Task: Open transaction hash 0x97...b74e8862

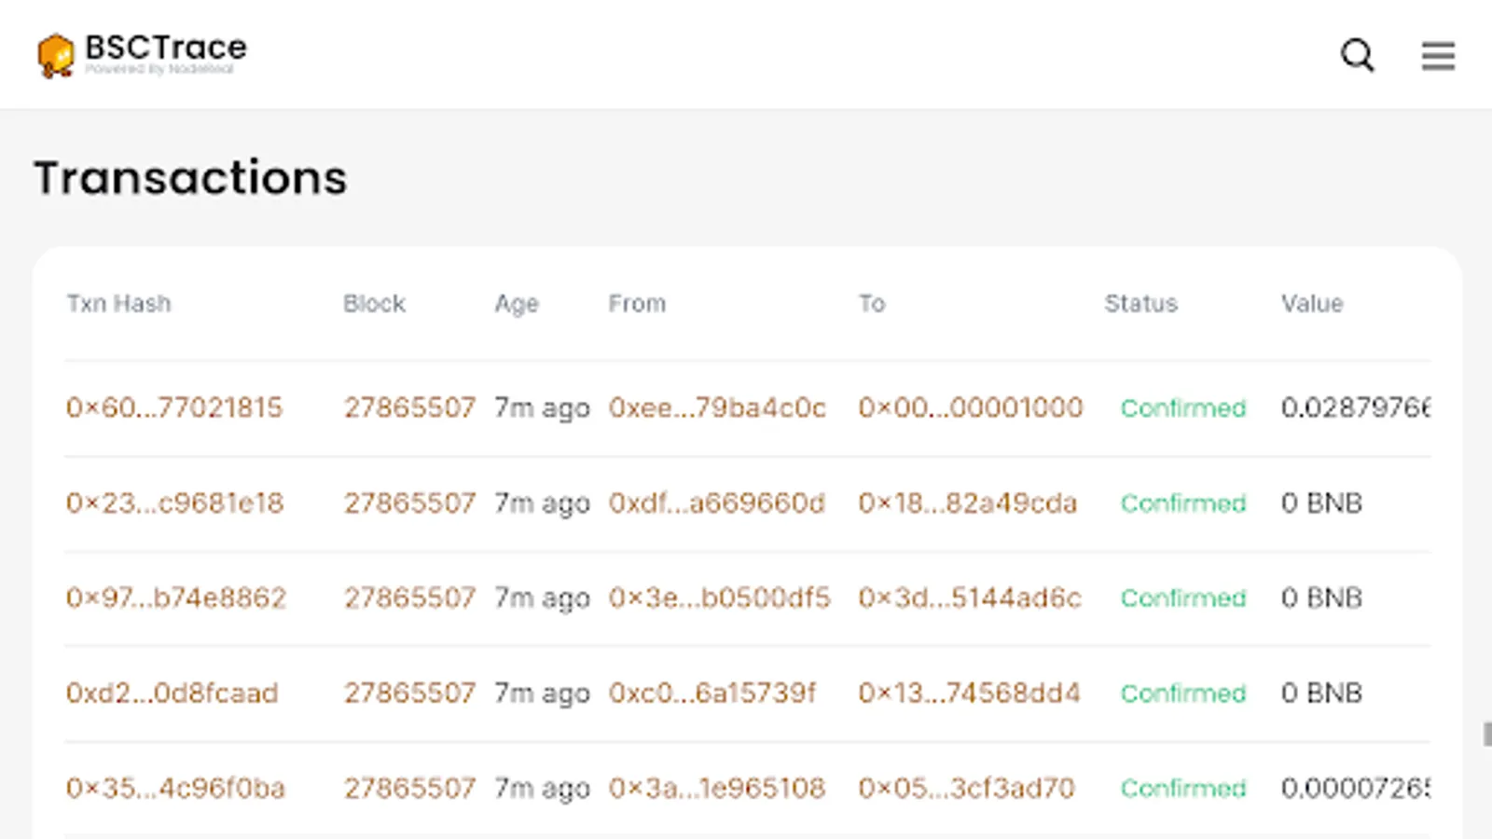Action: point(176,598)
